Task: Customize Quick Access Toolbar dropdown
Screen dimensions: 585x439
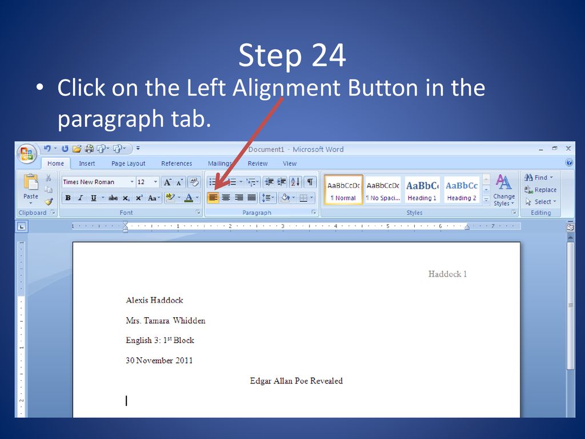Action: coord(138,149)
